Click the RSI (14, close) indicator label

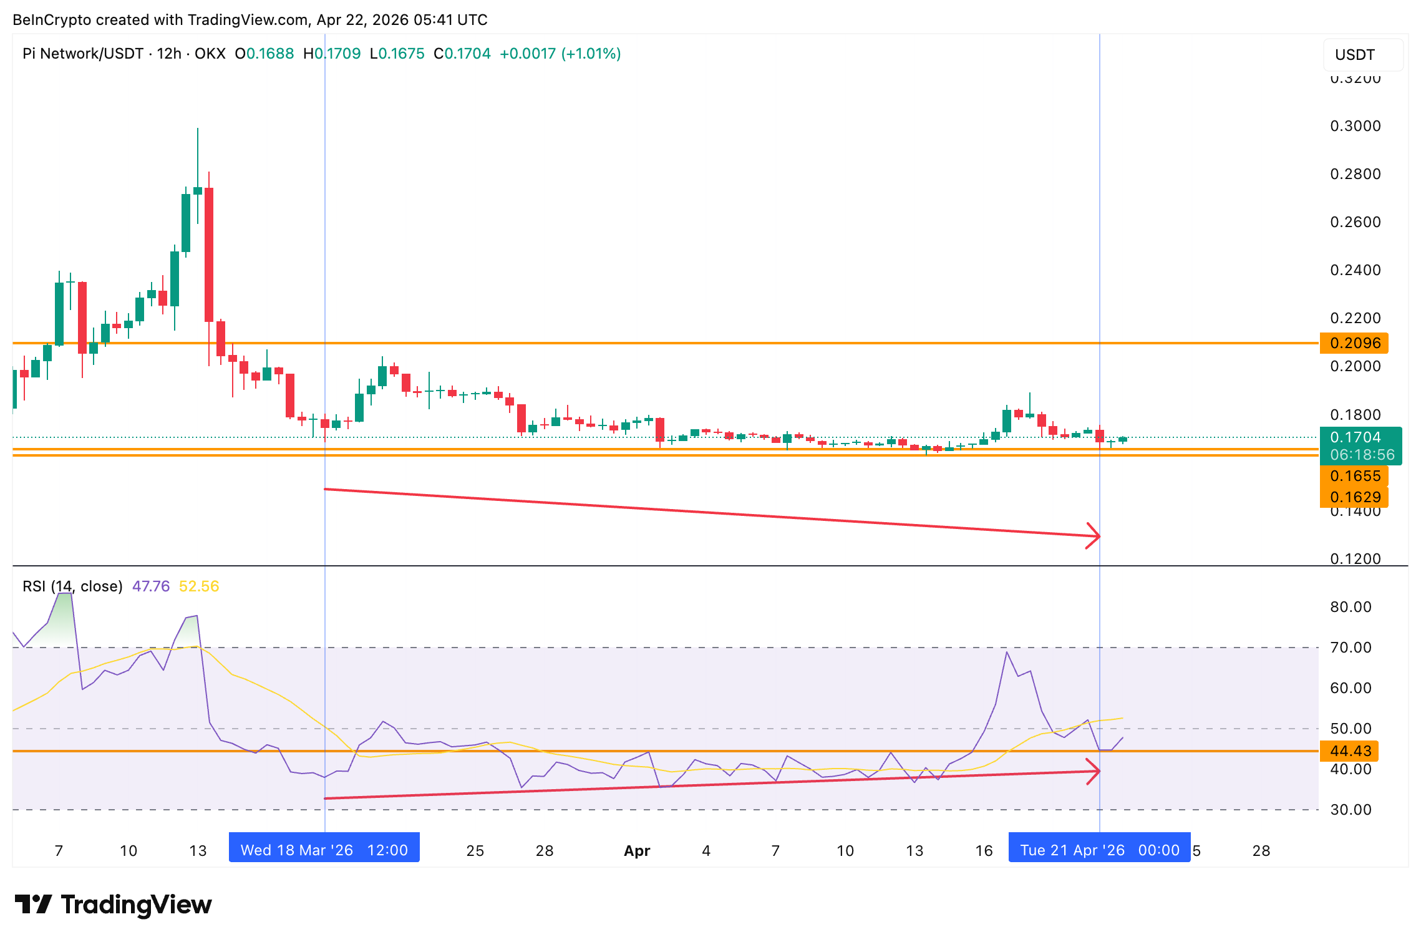[72, 586]
